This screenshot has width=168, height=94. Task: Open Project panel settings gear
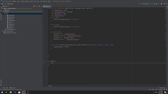[39, 6]
